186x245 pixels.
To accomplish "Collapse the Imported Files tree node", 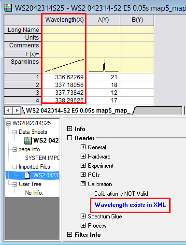I will pos(14,167).
